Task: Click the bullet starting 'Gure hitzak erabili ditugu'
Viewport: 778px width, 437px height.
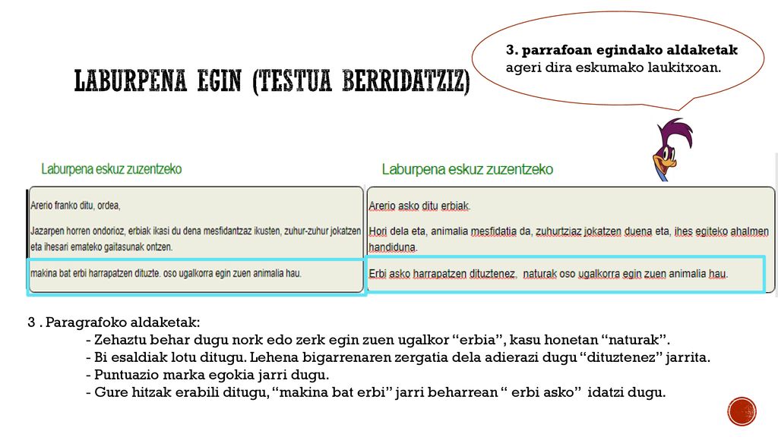Action: point(375,392)
